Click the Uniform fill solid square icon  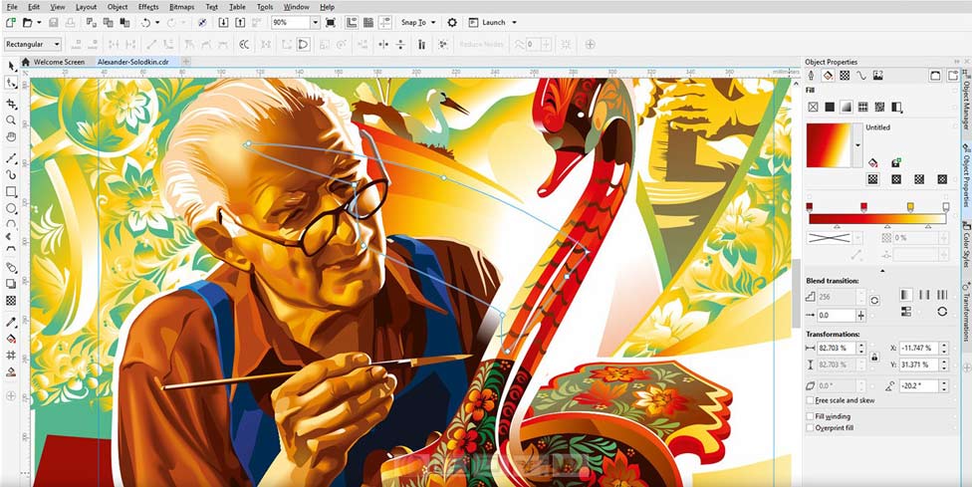pyautogui.click(x=829, y=107)
